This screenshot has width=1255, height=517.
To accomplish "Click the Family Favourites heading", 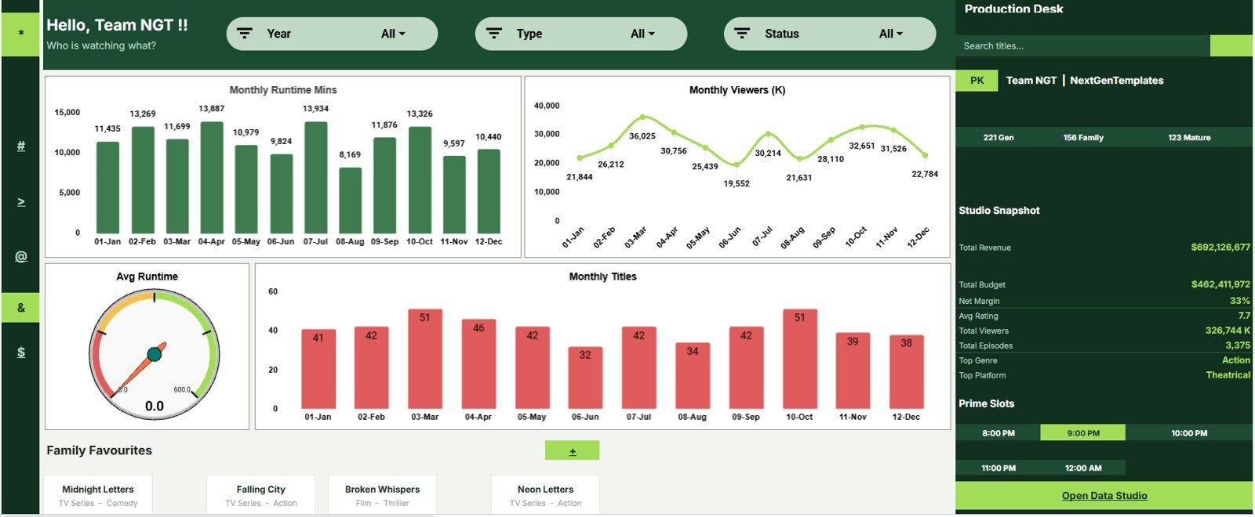I will [99, 450].
